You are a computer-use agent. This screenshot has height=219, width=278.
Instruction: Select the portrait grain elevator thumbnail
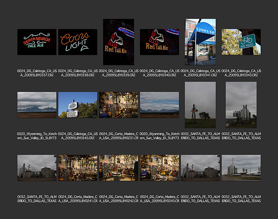tap(241, 105)
